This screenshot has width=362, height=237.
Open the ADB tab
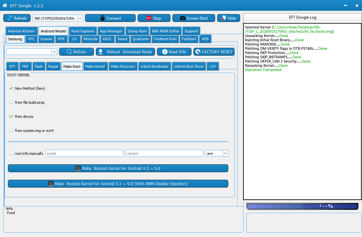[x=205, y=39]
